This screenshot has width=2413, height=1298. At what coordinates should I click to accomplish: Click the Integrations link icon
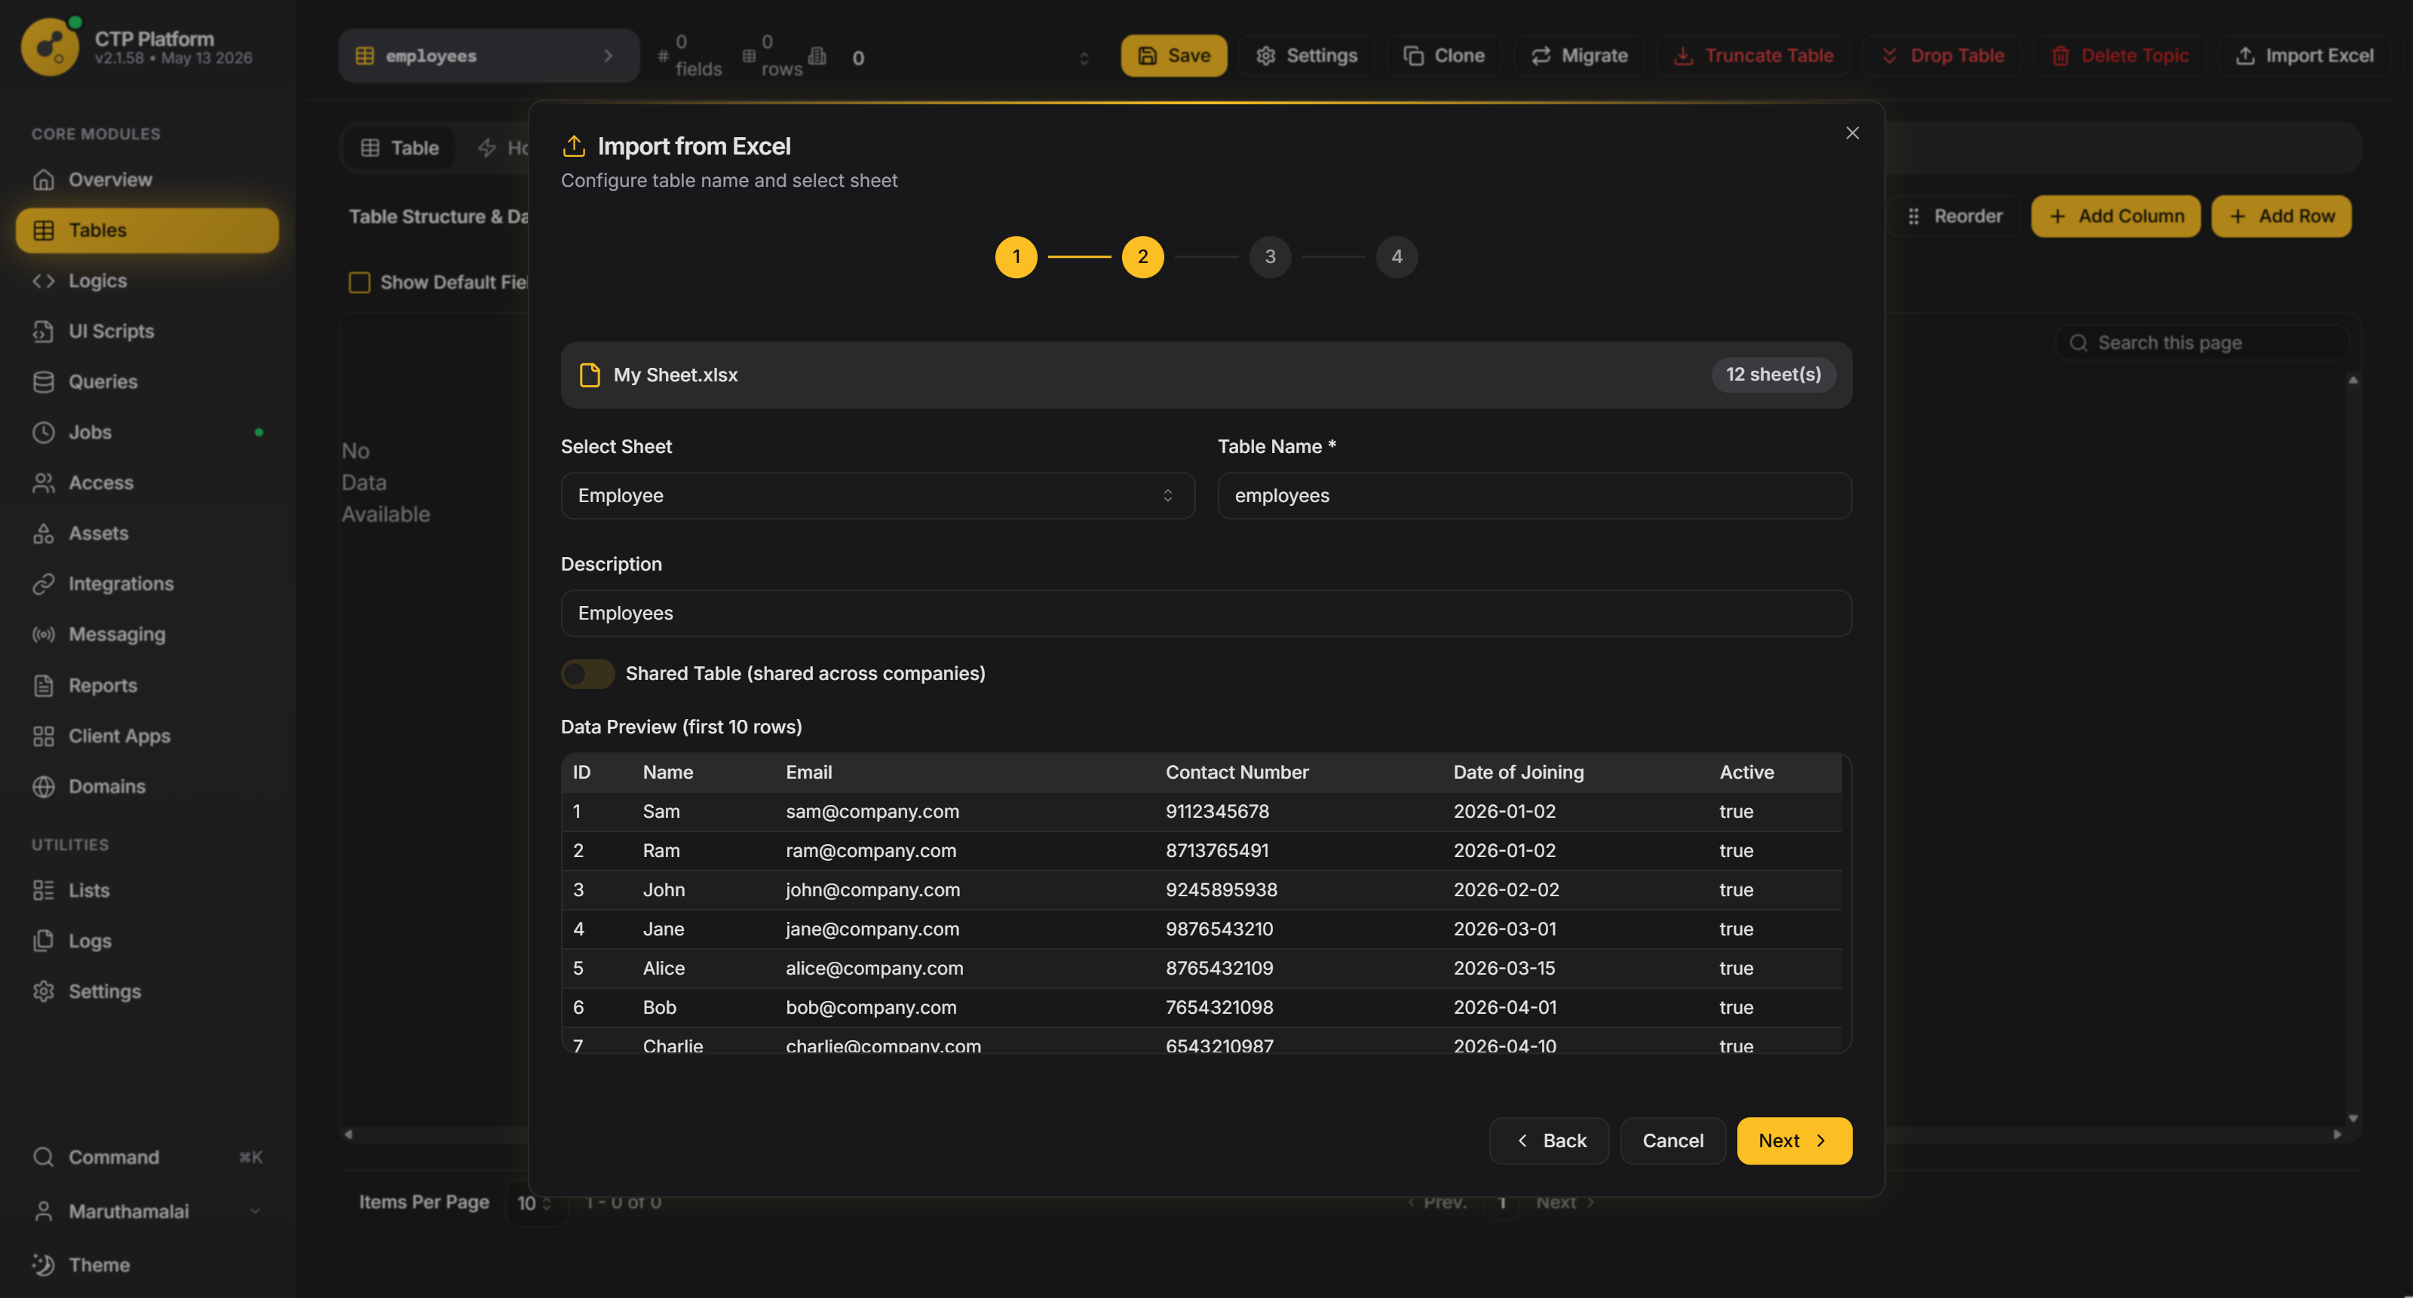tap(43, 583)
